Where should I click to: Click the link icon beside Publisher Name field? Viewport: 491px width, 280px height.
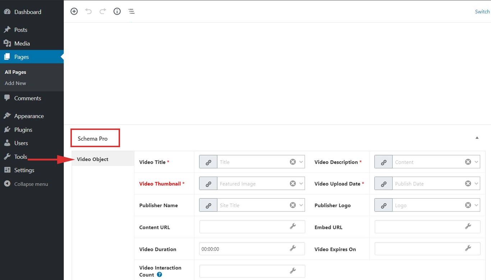(208, 205)
